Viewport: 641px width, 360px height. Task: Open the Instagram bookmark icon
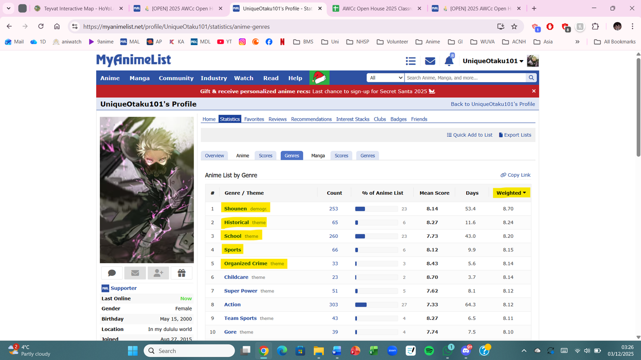click(243, 42)
